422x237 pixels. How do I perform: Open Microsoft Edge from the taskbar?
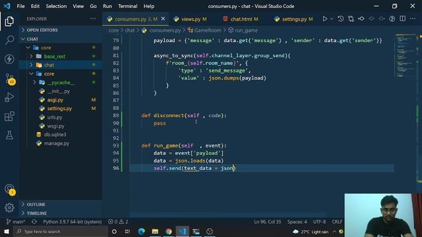click(x=141, y=231)
